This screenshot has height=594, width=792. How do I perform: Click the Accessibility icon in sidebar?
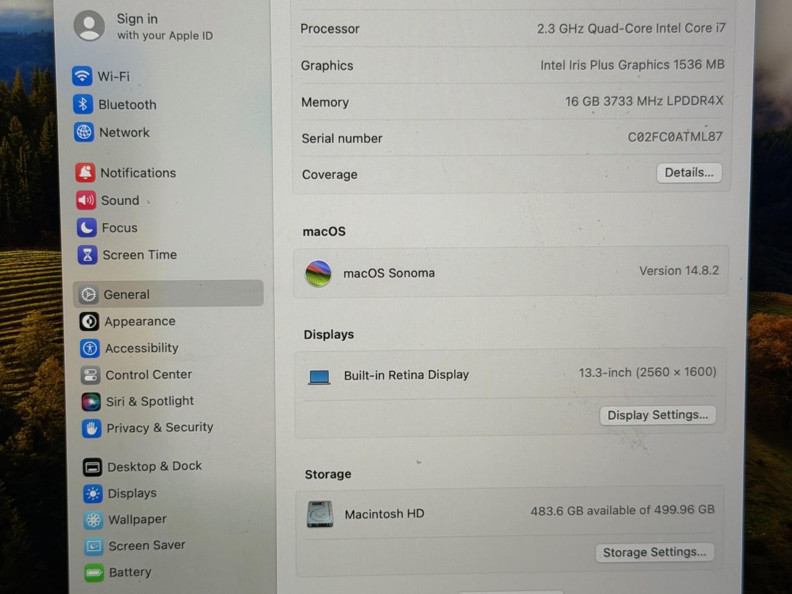(90, 348)
